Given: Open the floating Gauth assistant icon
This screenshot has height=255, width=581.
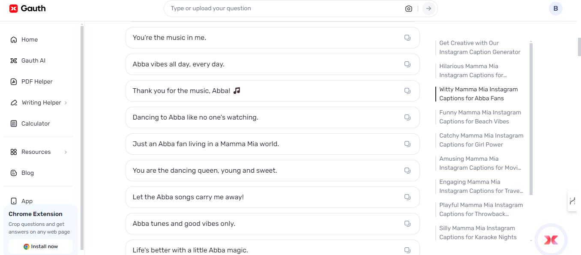Looking at the screenshot, I should 551,240.
